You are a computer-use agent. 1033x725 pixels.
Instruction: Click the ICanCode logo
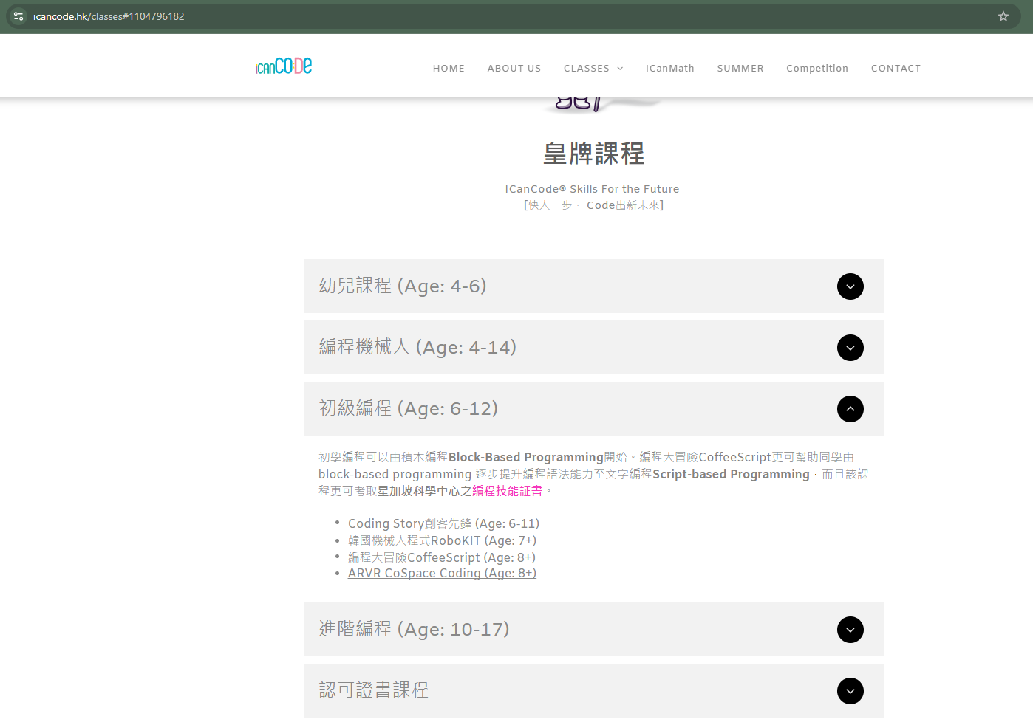pyautogui.click(x=284, y=66)
